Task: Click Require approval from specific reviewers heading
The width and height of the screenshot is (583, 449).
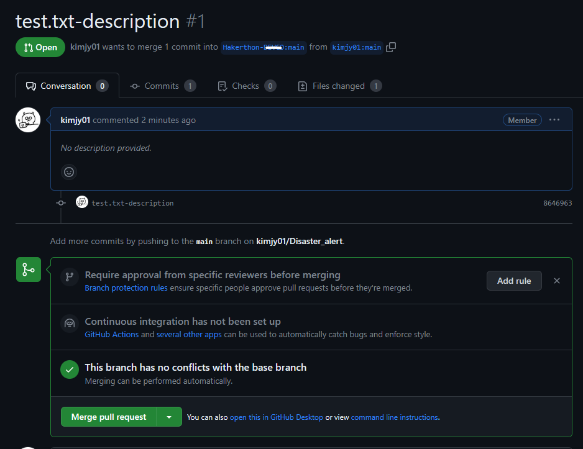Action: coord(213,275)
